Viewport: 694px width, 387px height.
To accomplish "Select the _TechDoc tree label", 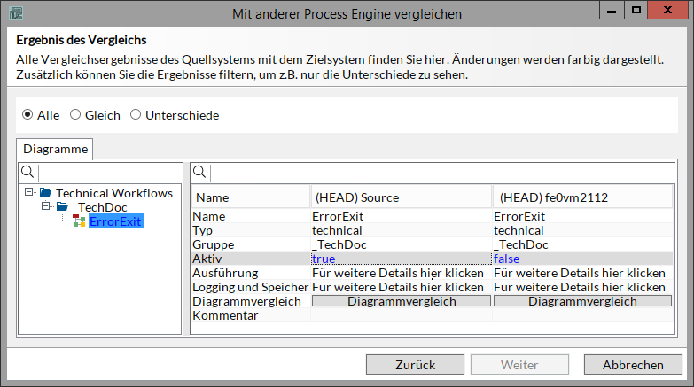I will tap(100, 207).
